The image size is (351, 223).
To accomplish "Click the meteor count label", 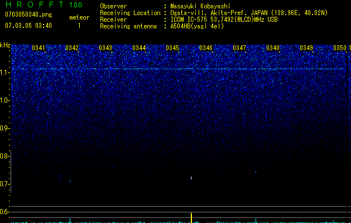I will coord(79,17).
